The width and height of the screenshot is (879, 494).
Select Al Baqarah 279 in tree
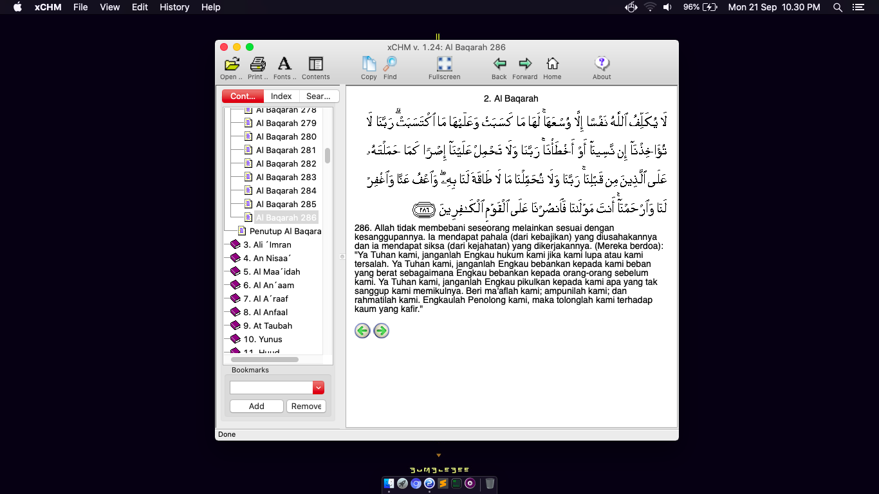[x=286, y=123]
